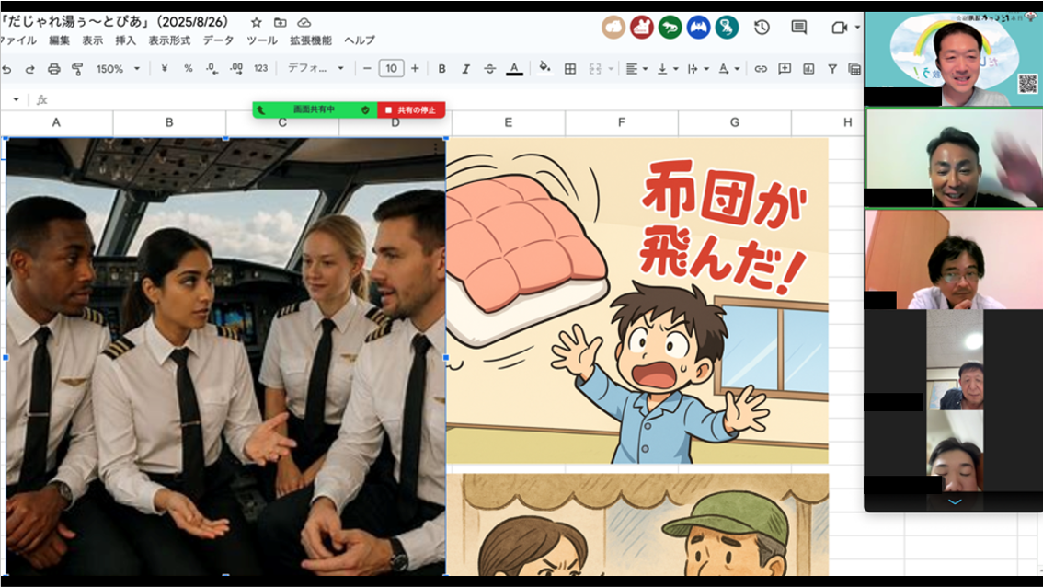Stop sharing with 共有の停止 button

click(x=411, y=109)
